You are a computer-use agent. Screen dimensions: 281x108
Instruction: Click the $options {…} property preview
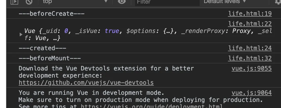(x=150, y=31)
